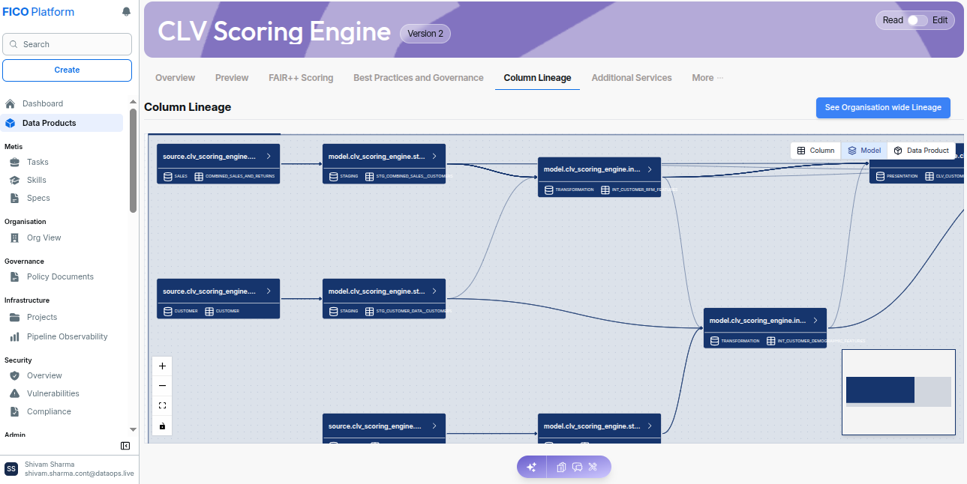Image resolution: width=967 pixels, height=484 pixels.
Task: Click the FICO Platform logo
Action: pyautogui.click(x=38, y=12)
